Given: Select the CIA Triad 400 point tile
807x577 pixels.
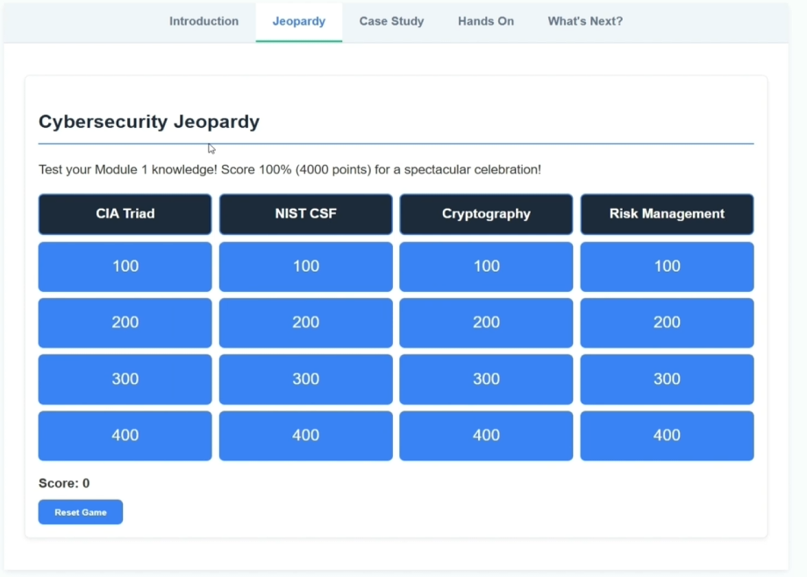Looking at the screenshot, I should click(125, 435).
